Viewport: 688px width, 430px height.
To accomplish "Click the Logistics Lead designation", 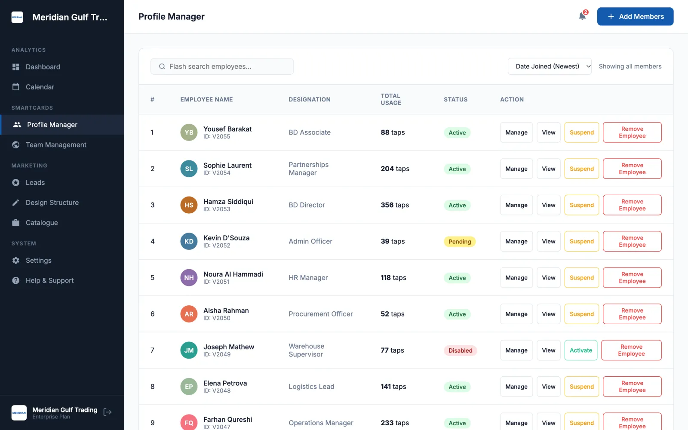I will pos(311,387).
